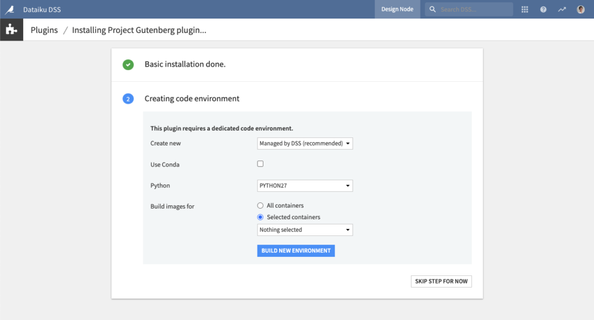The height and width of the screenshot is (320, 594).
Task: Open the help question mark icon
Action: [x=543, y=9]
